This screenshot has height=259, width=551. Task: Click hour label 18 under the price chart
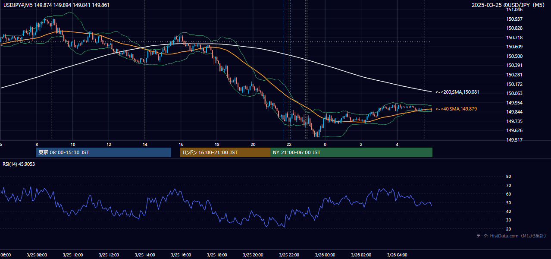click(x=217, y=144)
